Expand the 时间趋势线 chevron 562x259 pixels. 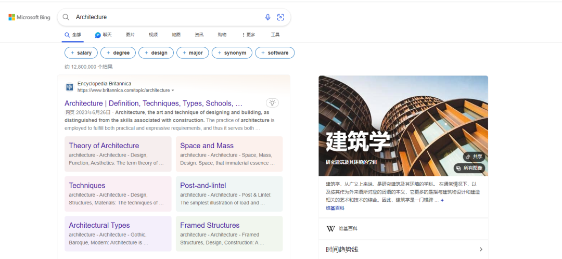point(481,249)
